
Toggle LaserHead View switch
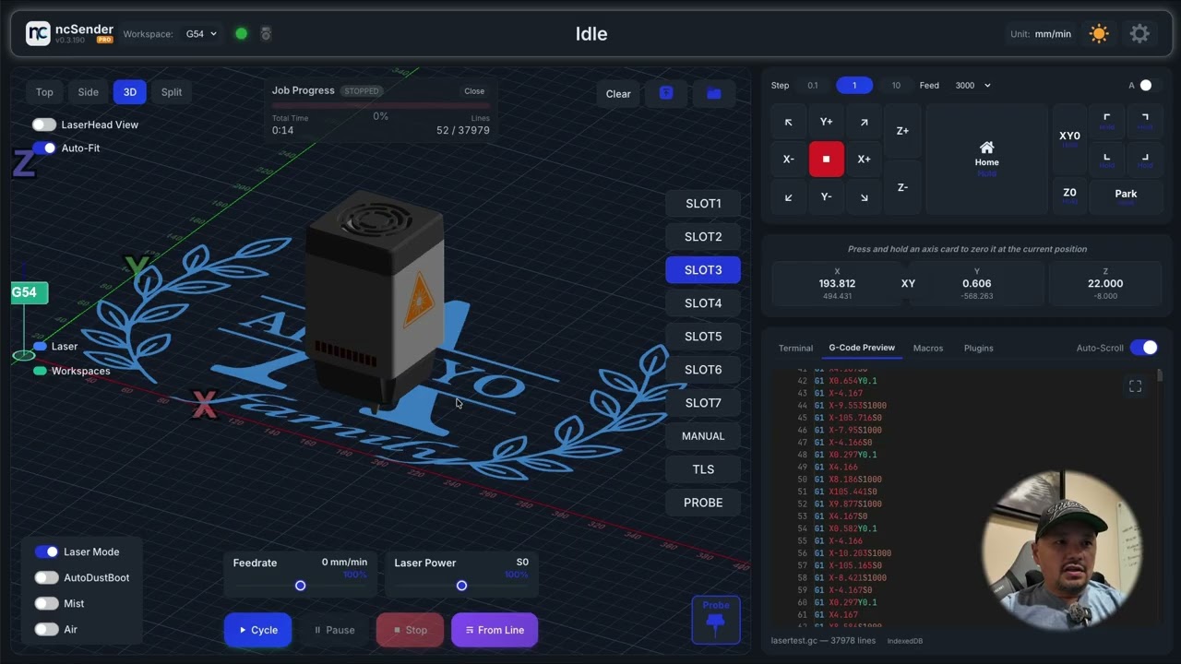click(x=43, y=125)
